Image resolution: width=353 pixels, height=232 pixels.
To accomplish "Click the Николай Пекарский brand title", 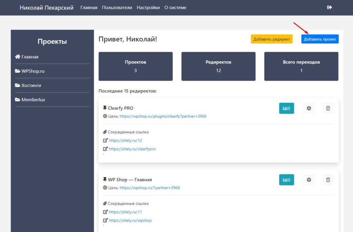I will 47,8.
